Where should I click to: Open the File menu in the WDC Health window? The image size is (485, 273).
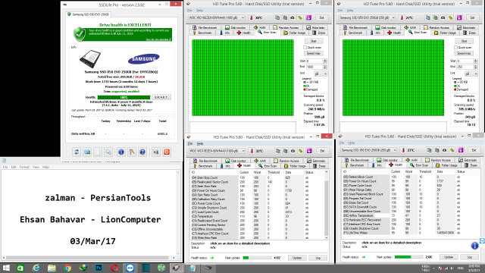(190, 143)
